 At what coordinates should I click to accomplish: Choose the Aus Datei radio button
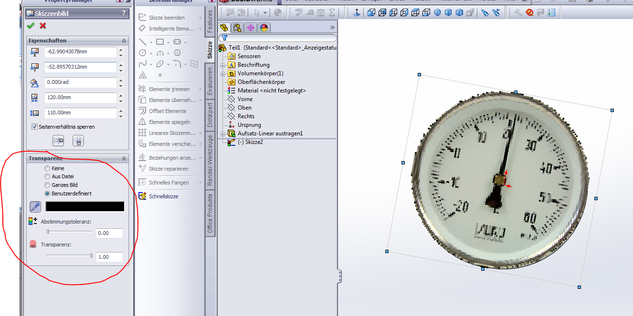pos(47,176)
